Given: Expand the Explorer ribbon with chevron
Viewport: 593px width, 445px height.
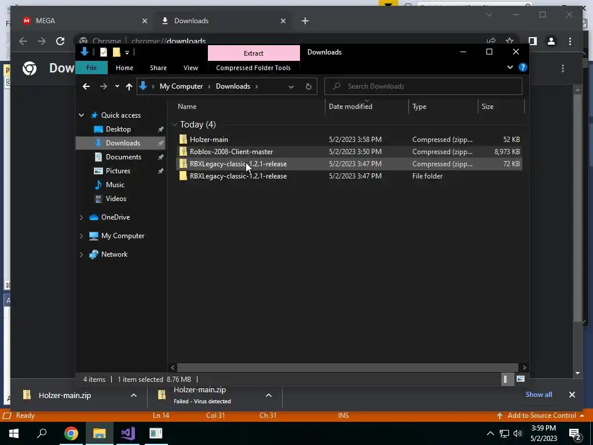Looking at the screenshot, I should [x=510, y=67].
